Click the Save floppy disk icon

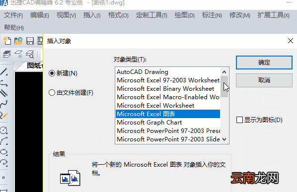click(x=30, y=41)
